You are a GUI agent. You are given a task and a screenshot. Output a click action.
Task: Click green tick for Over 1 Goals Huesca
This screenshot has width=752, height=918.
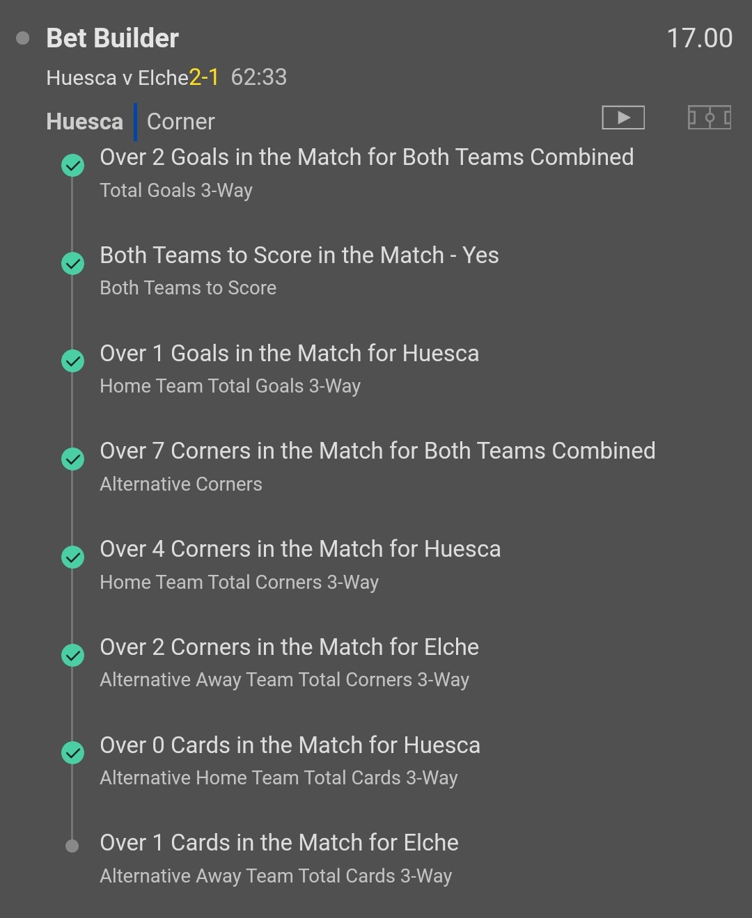[x=72, y=361]
